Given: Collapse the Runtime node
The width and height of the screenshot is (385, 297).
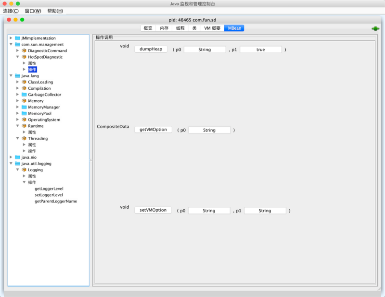Looking at the screenshot, I should point(17,126).
